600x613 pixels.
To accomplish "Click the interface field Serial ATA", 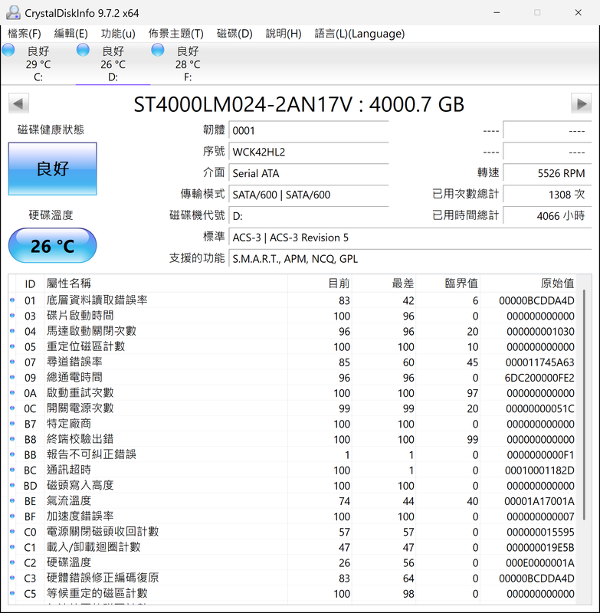I will (x=309, y=173).
